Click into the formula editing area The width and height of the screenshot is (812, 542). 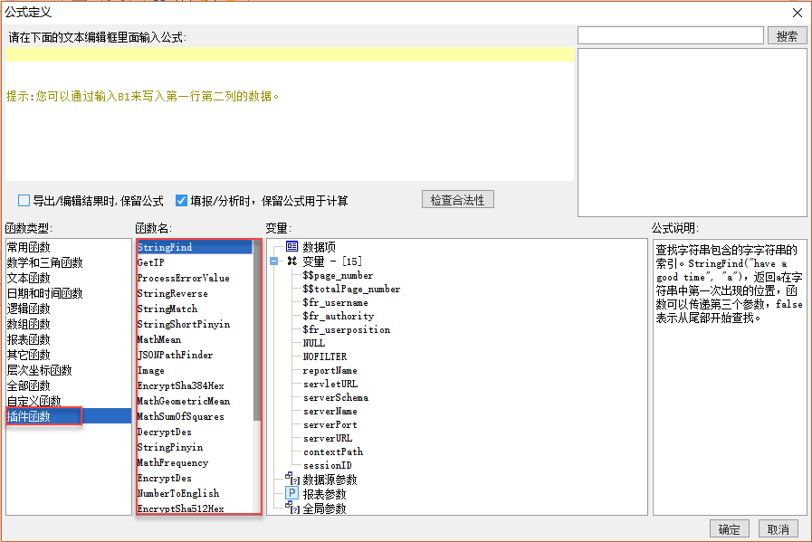[x=290, y=114]
